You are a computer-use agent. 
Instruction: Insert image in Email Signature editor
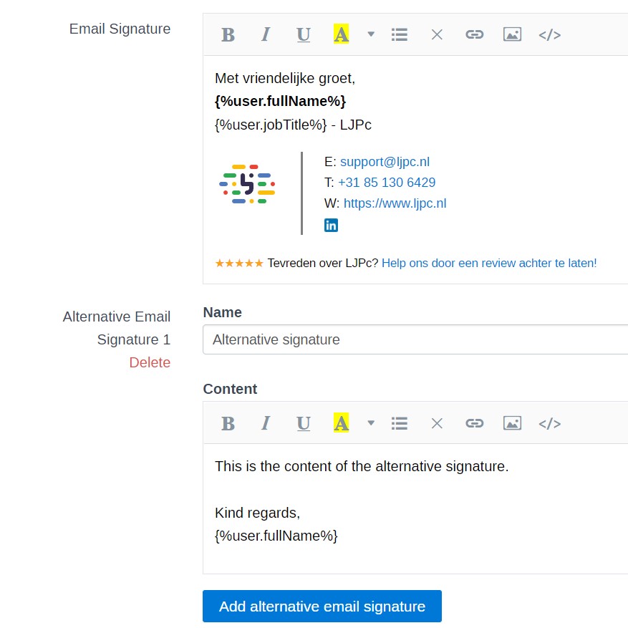(x=512, y=34)
